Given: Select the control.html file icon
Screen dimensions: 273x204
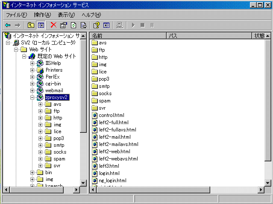Looking at the screenshot, I should [x=94, y=115].
